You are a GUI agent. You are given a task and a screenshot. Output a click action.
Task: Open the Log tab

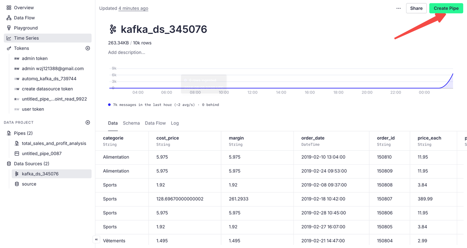[175, 123]
